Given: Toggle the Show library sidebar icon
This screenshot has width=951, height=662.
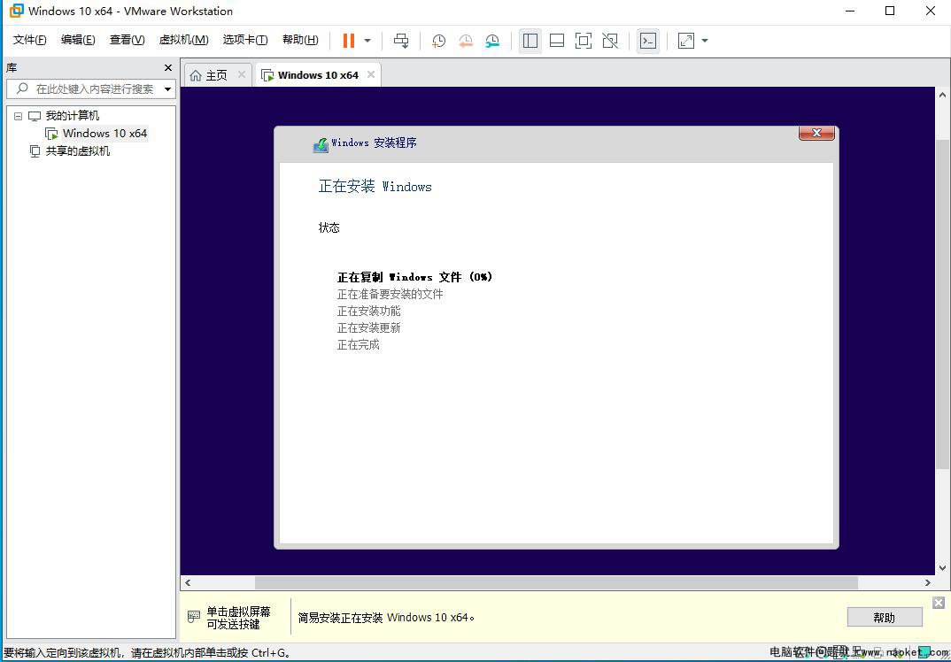Looking at the screenshot, I should tap(530, 41).
